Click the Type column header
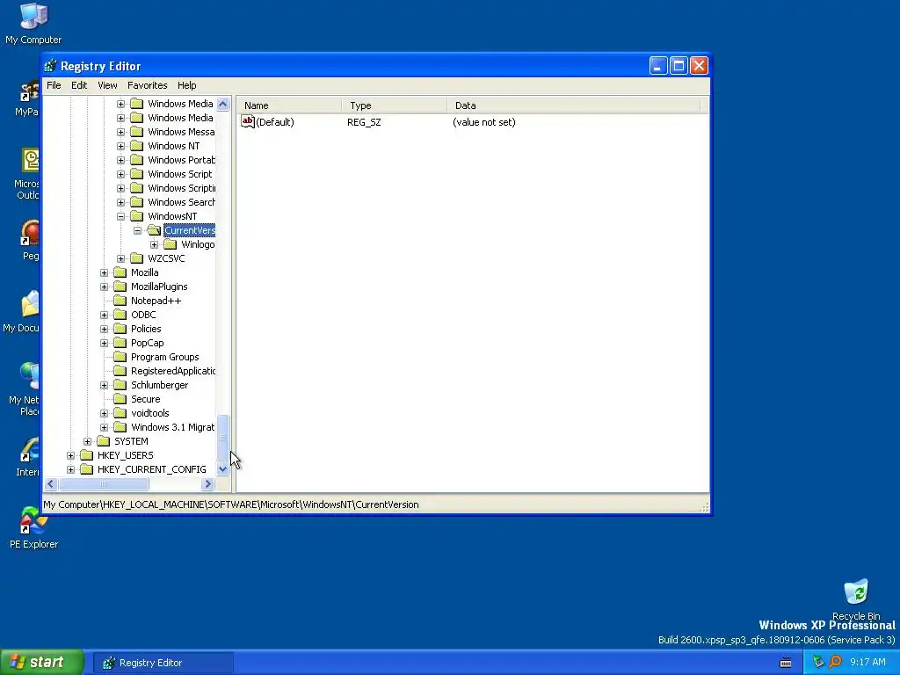Image resolution: width=900 pixels, height=675 pixels. [395, 105]
